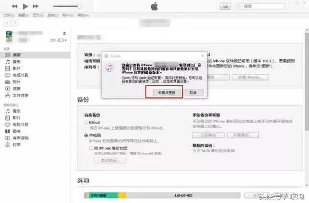Open 图书 books icon in sidebar
The image size is (309, 203).
(8, 131)
